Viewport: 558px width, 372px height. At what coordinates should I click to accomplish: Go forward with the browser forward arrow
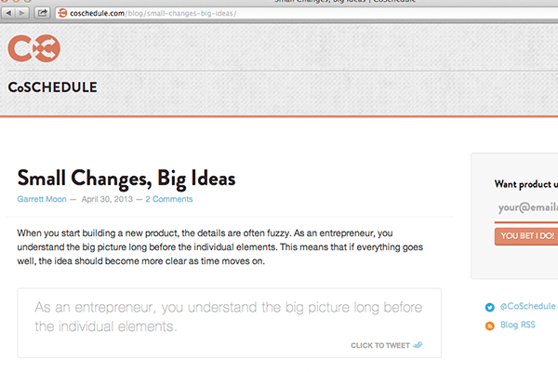tap(21, 13)
